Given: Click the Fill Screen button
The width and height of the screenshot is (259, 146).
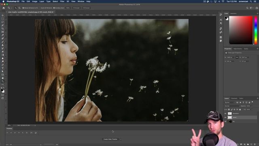Looking at the screenshot, I should coord(86,8).
